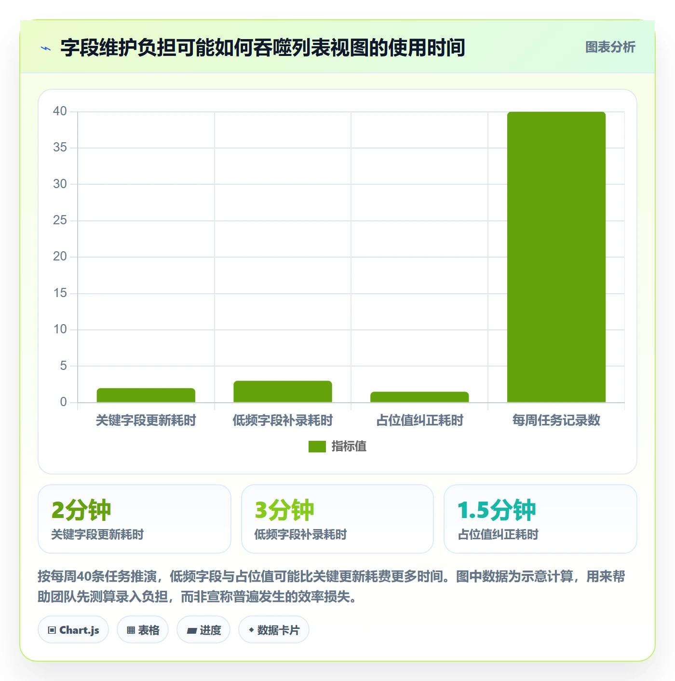Image resolution: width=675 pixels, height=681 pixels.
Task: Click the y-axis tick value 40
Action: [x=60, y=111]
